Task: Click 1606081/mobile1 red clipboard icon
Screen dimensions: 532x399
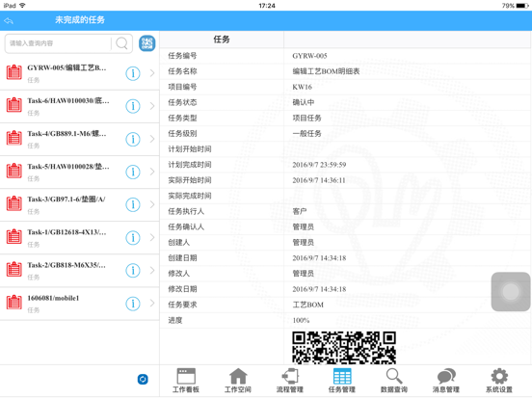Action: tap(13, 302)
